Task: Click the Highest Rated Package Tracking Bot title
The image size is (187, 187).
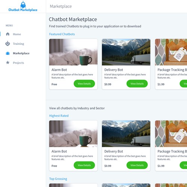Action: click(x=172, y=151)
